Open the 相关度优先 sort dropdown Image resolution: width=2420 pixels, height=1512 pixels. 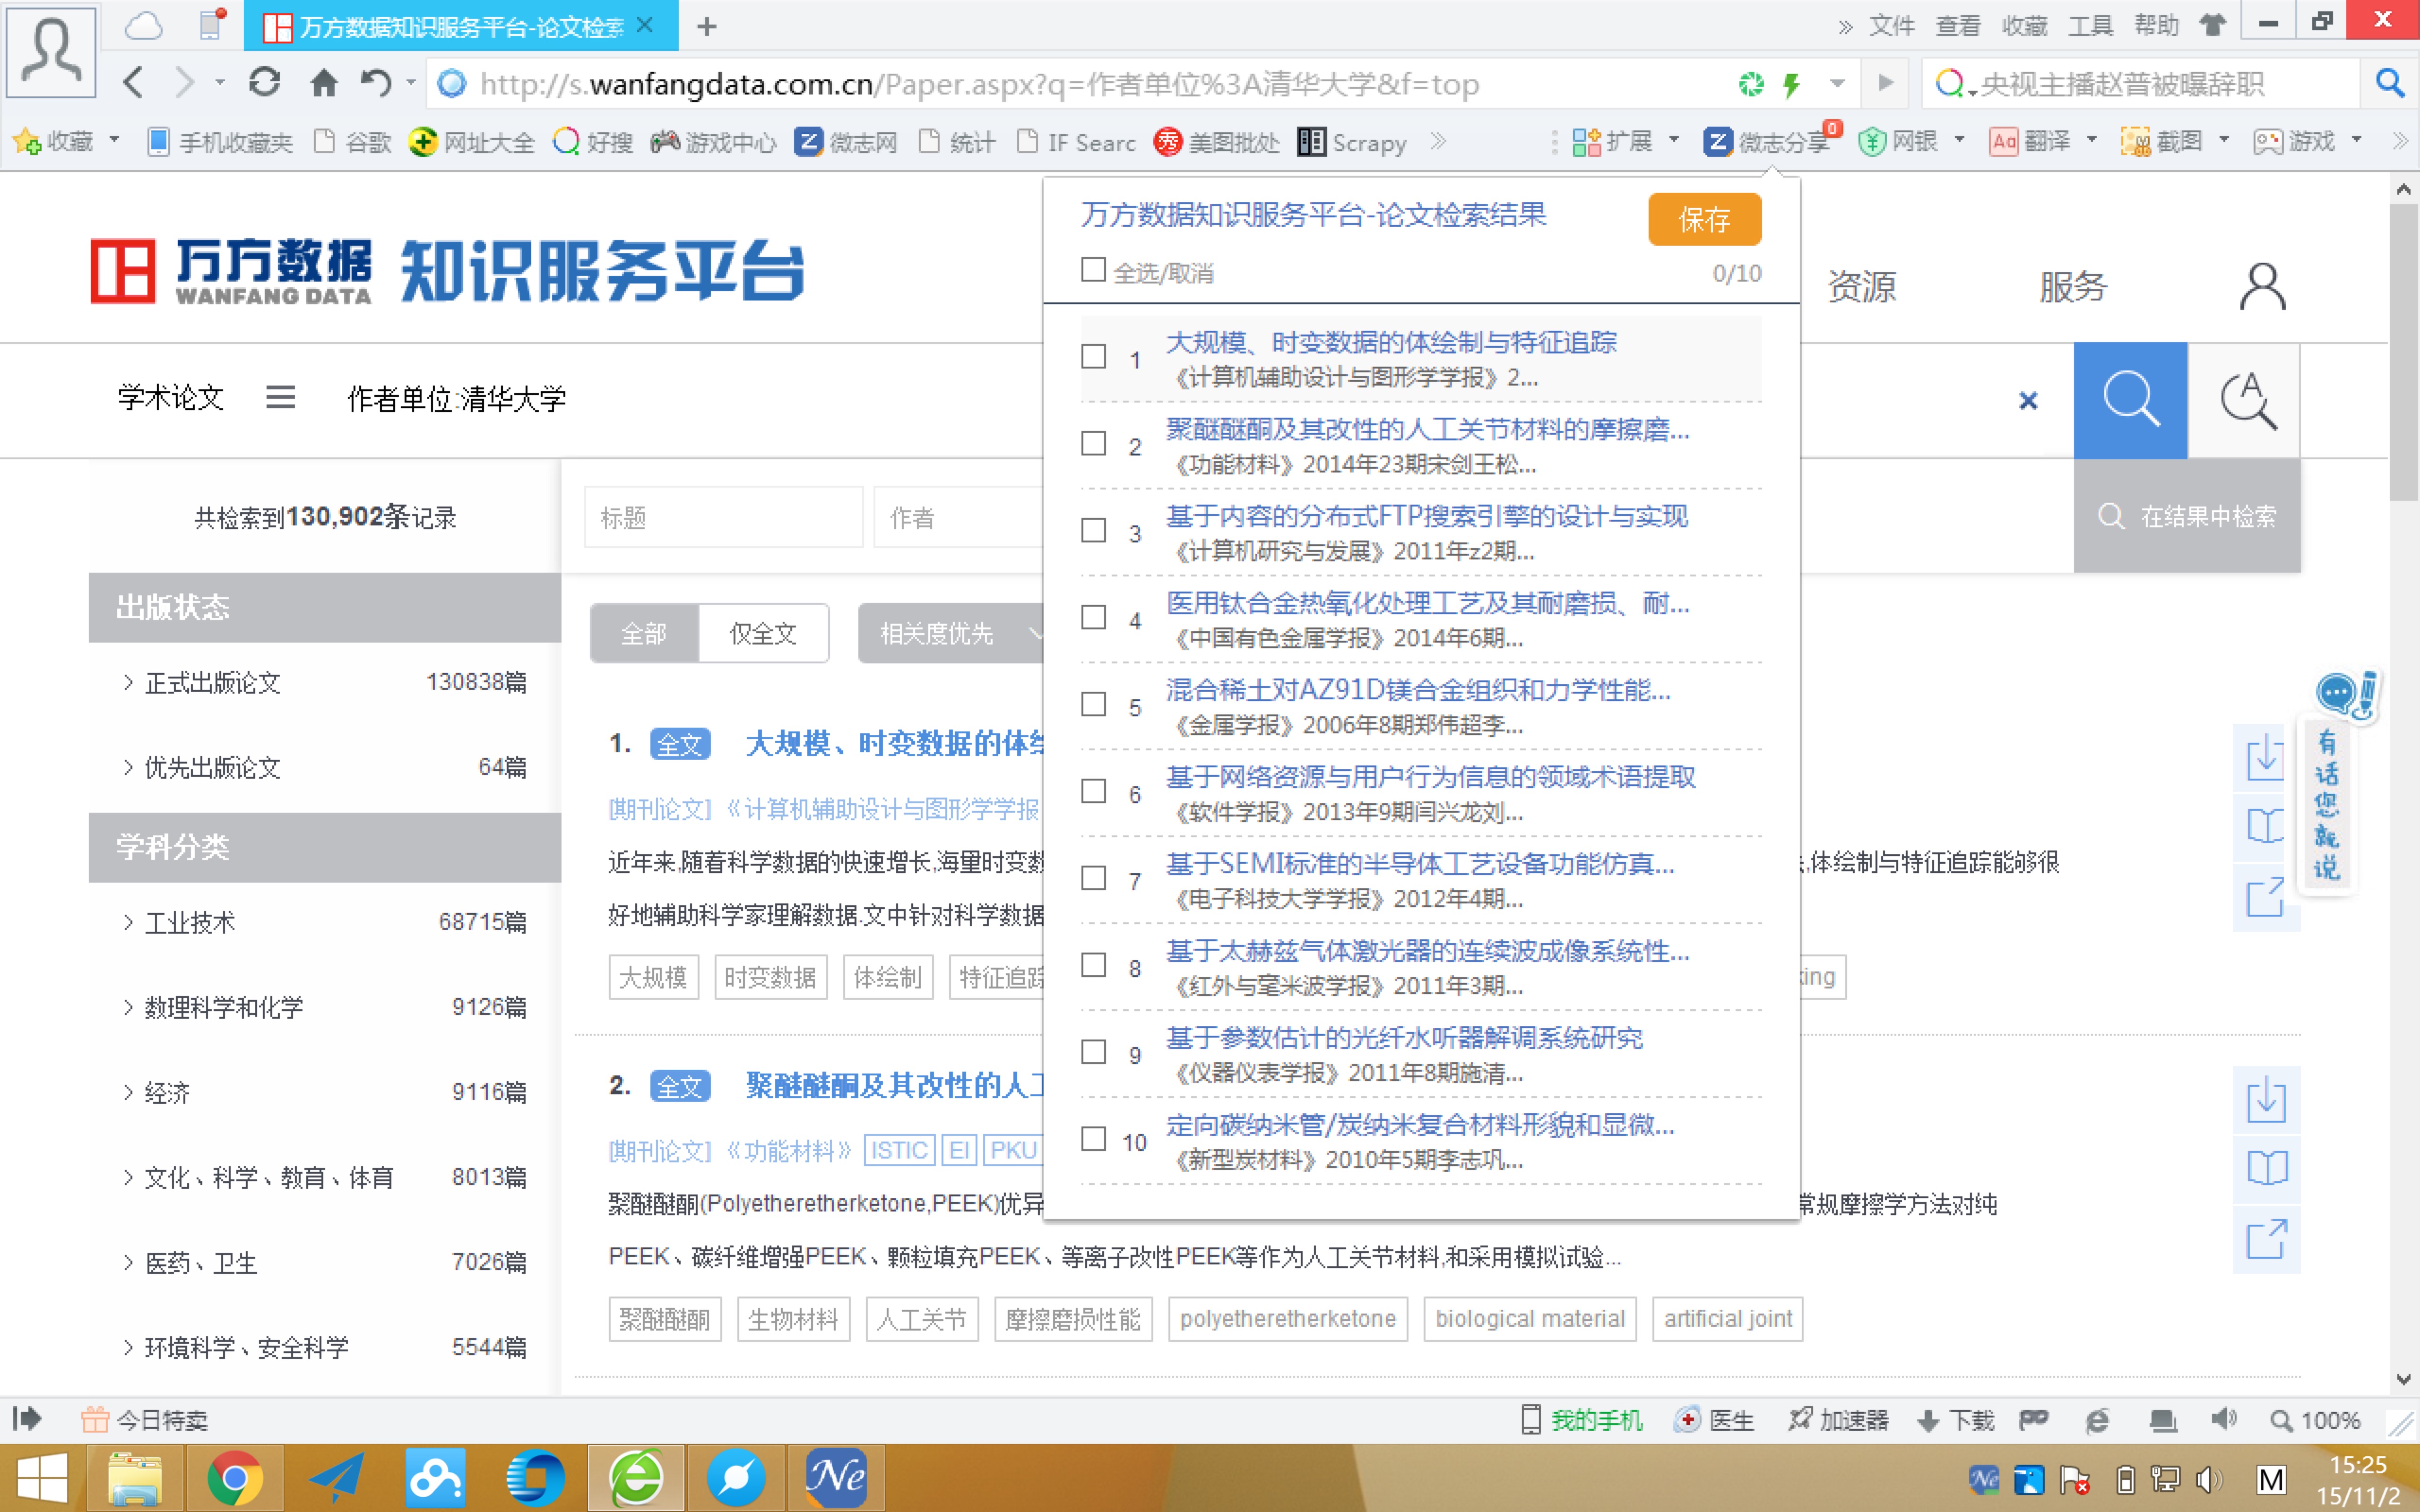tap(950, 633)
